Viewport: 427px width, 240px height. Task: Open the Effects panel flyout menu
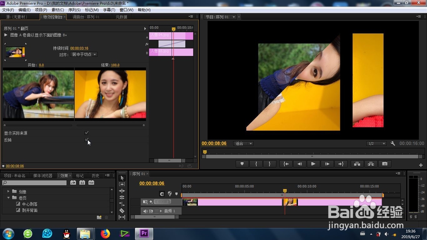(x=108, y=175)
